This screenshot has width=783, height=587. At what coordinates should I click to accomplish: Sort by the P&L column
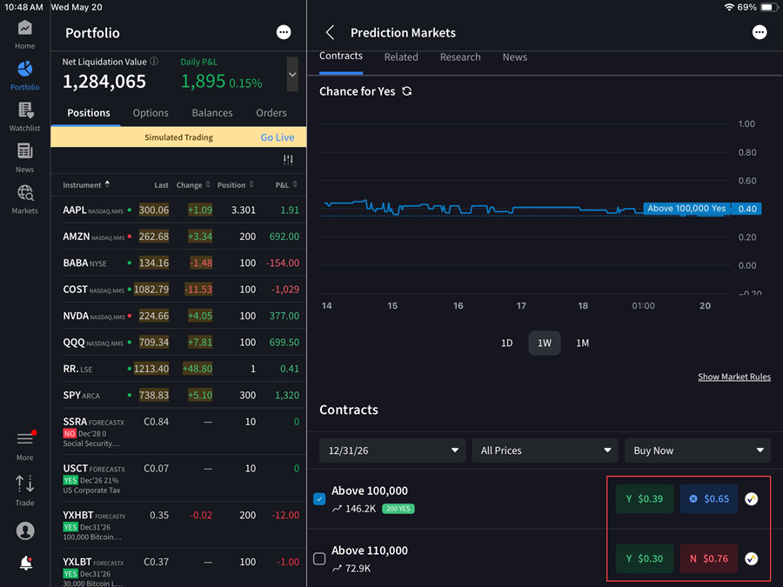(x=286, y=184)
